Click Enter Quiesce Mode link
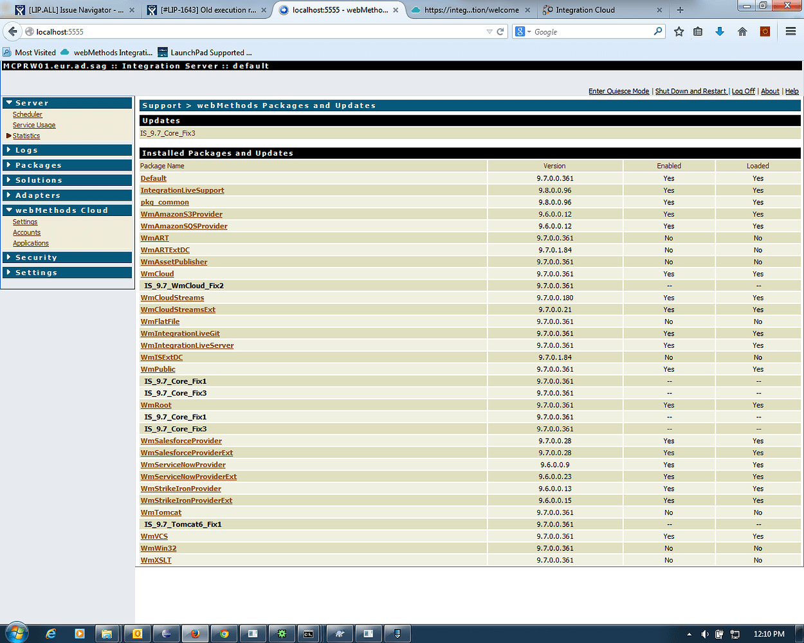 pos(619,91)
